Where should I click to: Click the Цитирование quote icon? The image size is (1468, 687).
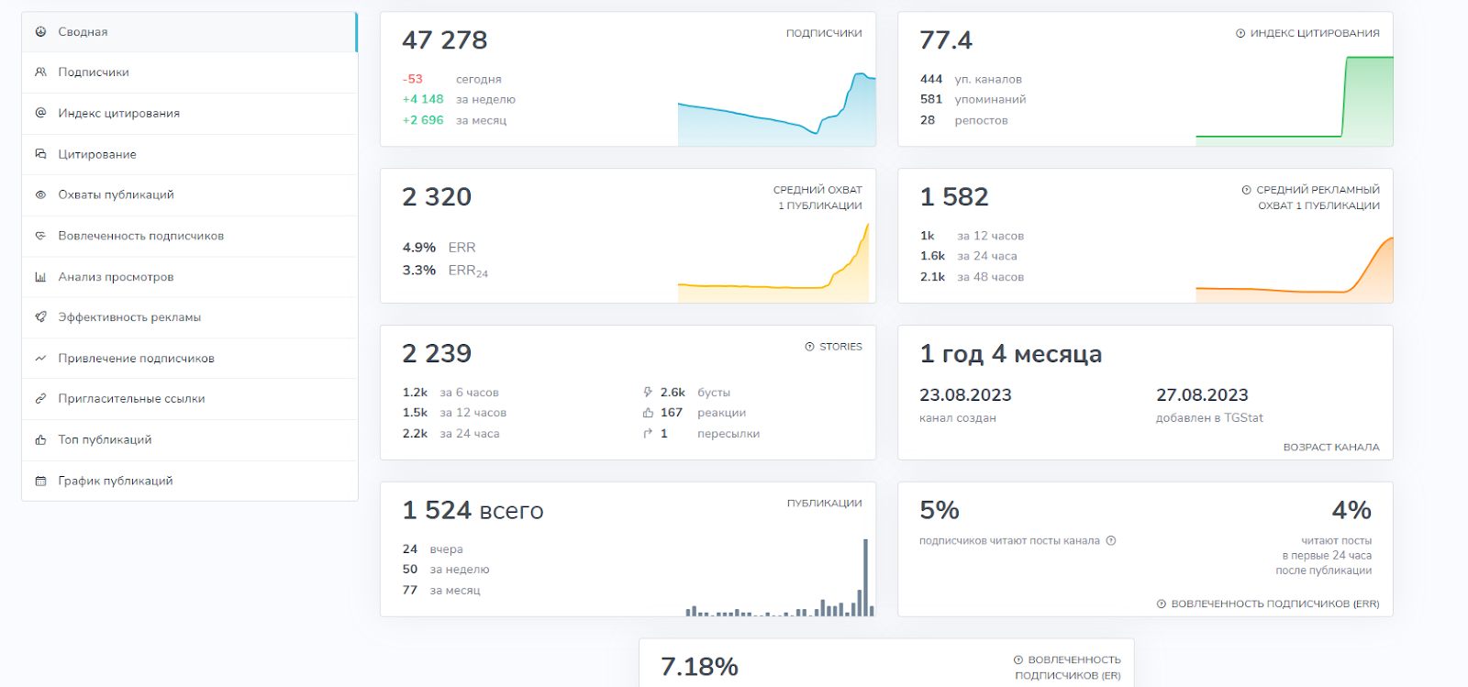40,154
